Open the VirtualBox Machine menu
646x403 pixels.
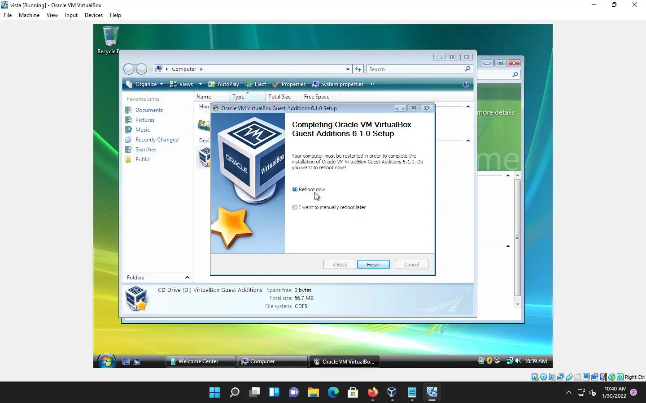click(x=29, y=15)
